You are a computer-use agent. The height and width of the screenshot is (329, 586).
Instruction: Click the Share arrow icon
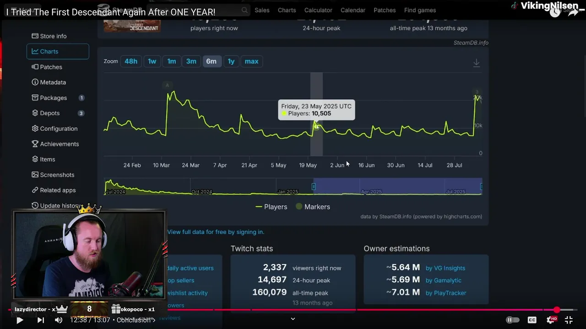[x=573, y=12]
